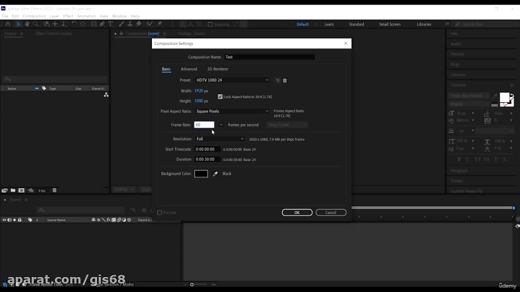Screen dimensions: 520x292
Task: Switch to the Basic tab
Action: point(166,69)
